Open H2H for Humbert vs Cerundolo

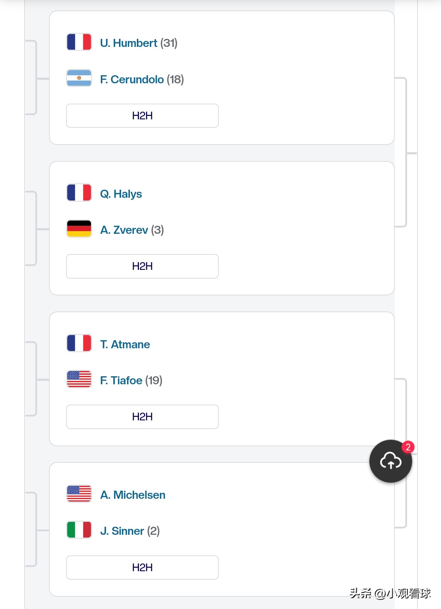click(142, 116)
